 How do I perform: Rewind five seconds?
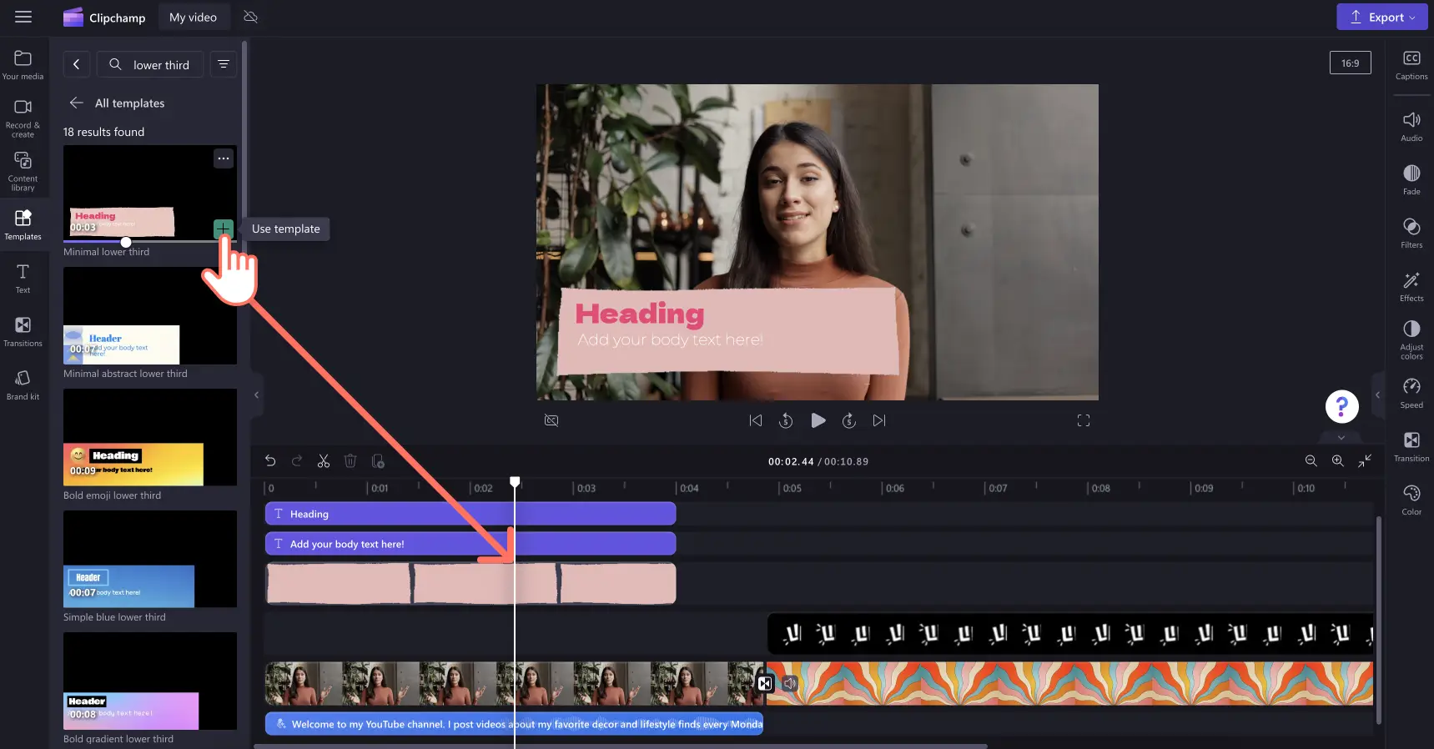click(786, 420)
